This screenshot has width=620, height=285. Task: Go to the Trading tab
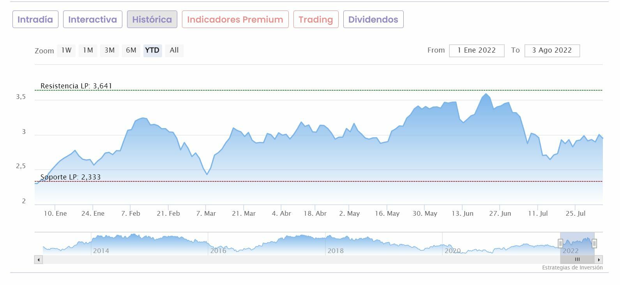(x=316, y=19)
